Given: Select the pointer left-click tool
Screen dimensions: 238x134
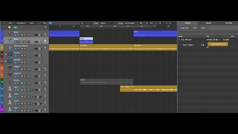Looking at the screenshot, I should pos(82,23).
